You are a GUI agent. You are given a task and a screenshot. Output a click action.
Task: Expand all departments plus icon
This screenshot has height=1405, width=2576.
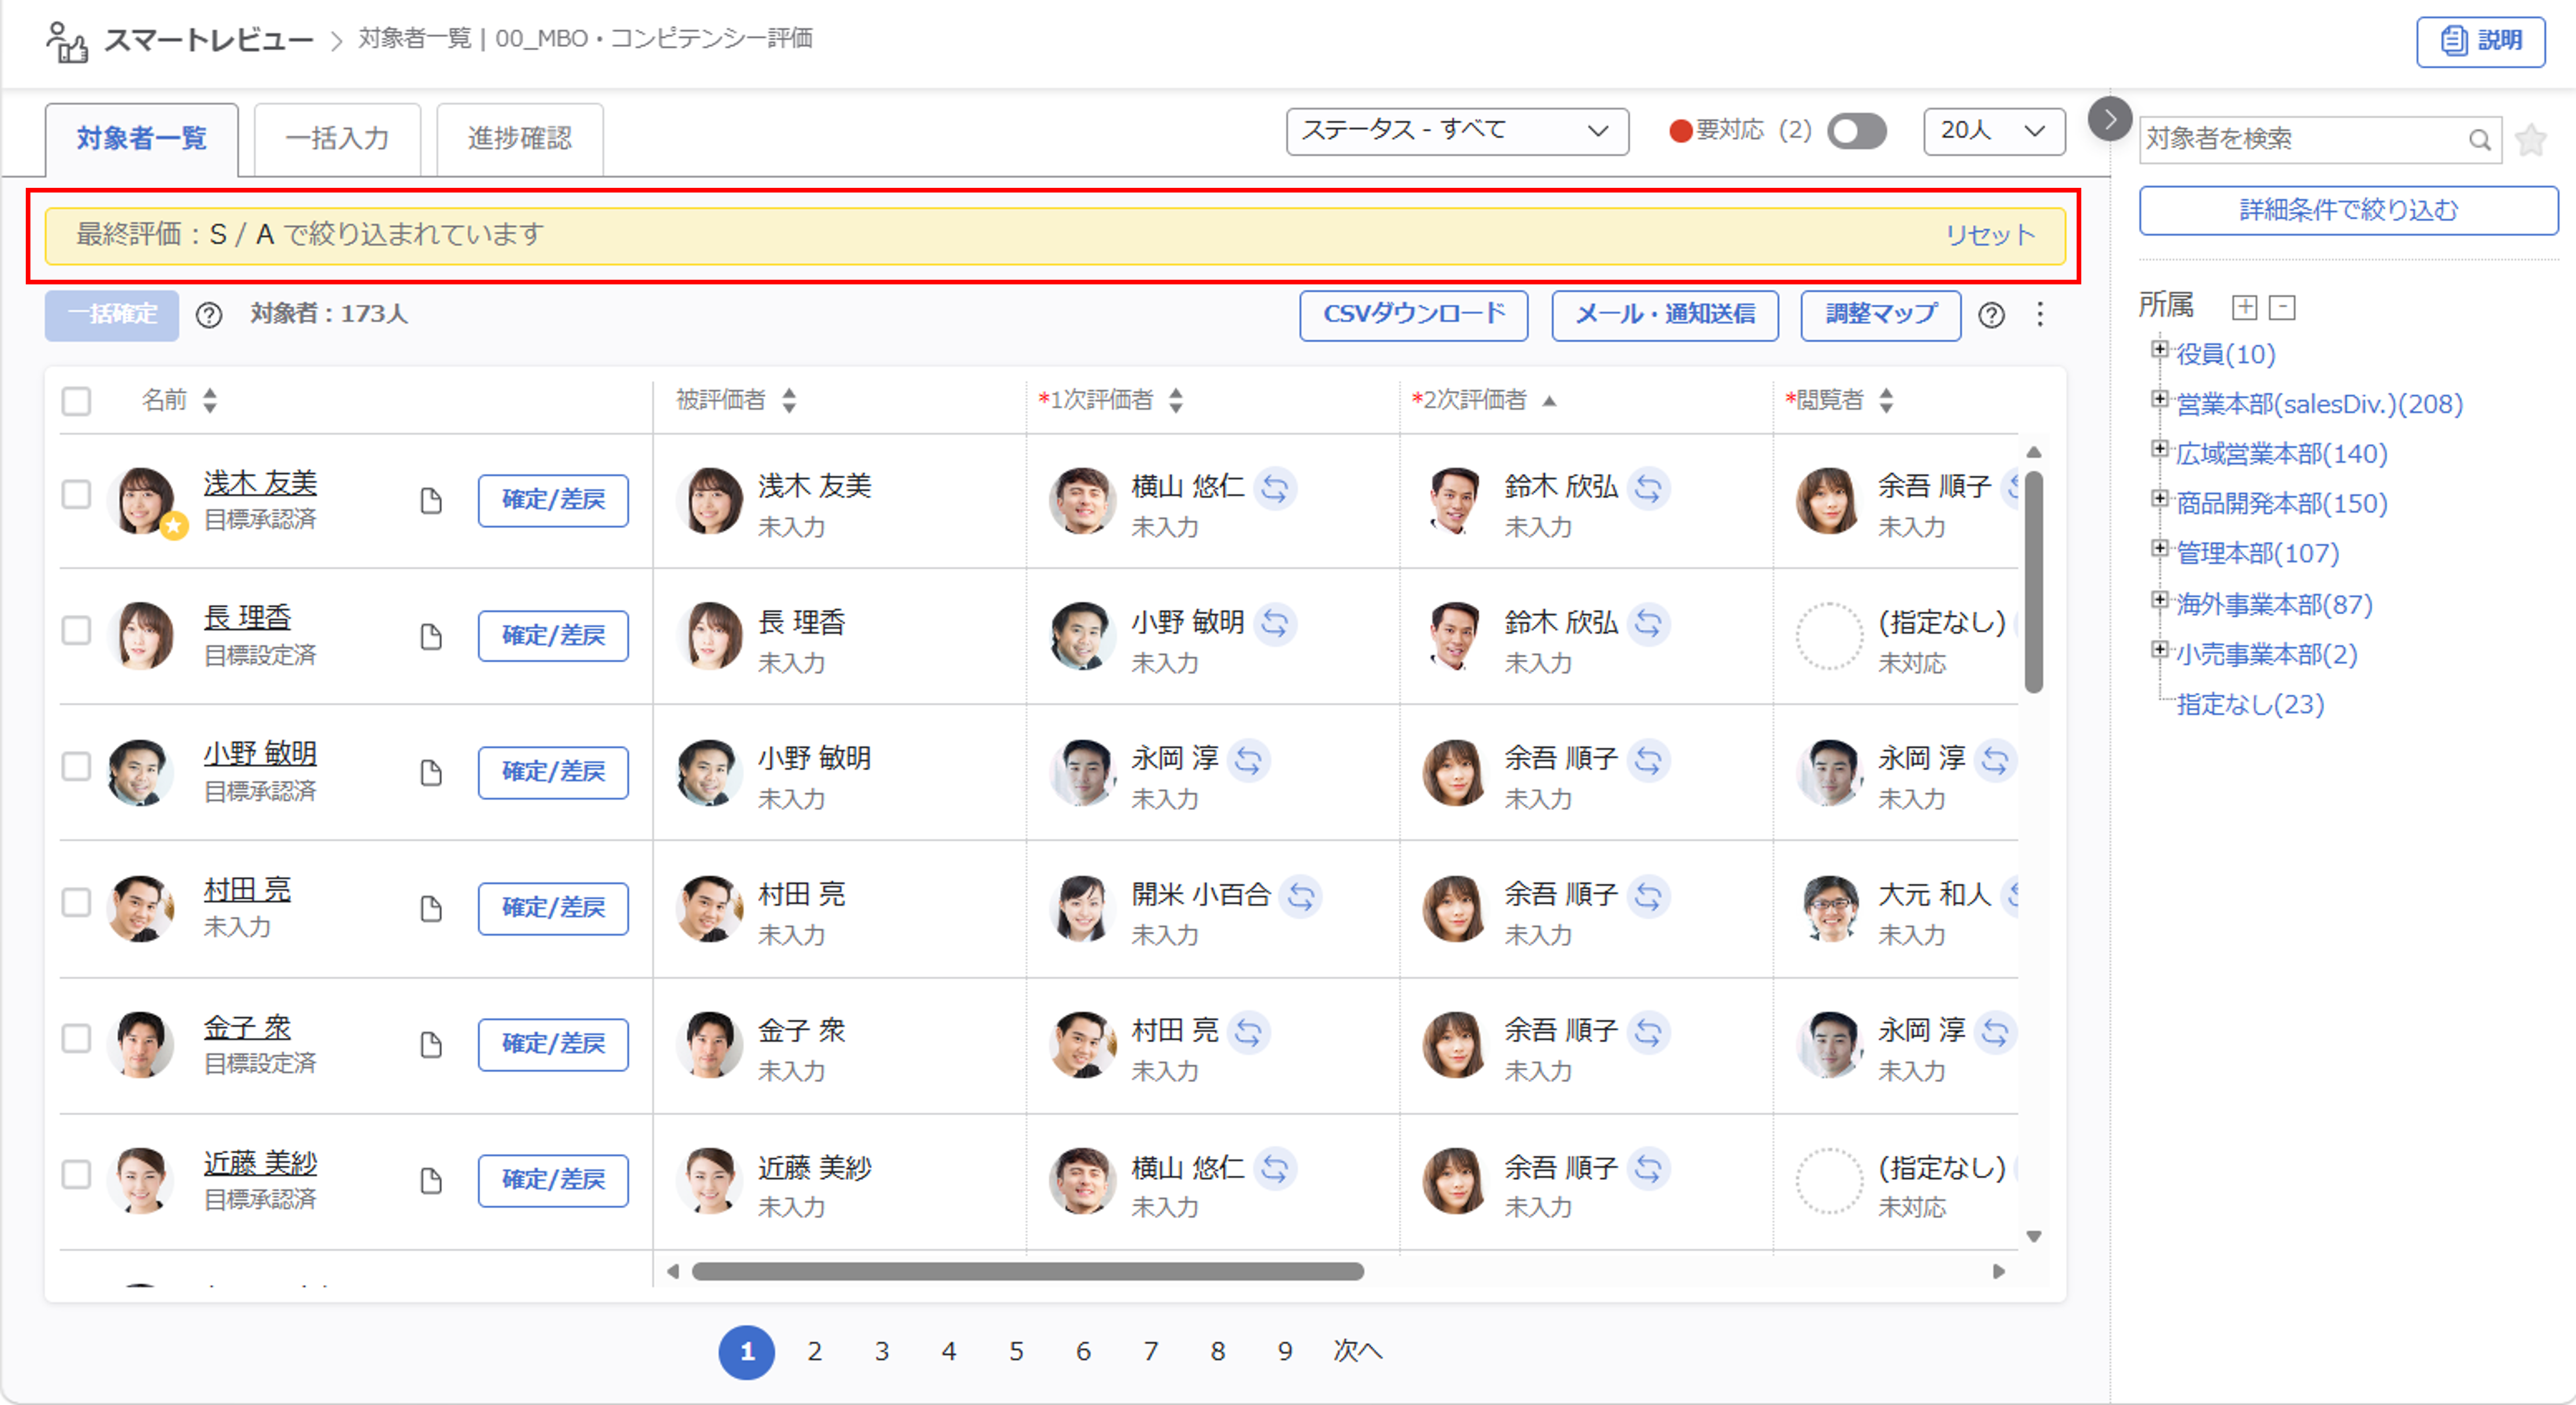pos(2244,307)
